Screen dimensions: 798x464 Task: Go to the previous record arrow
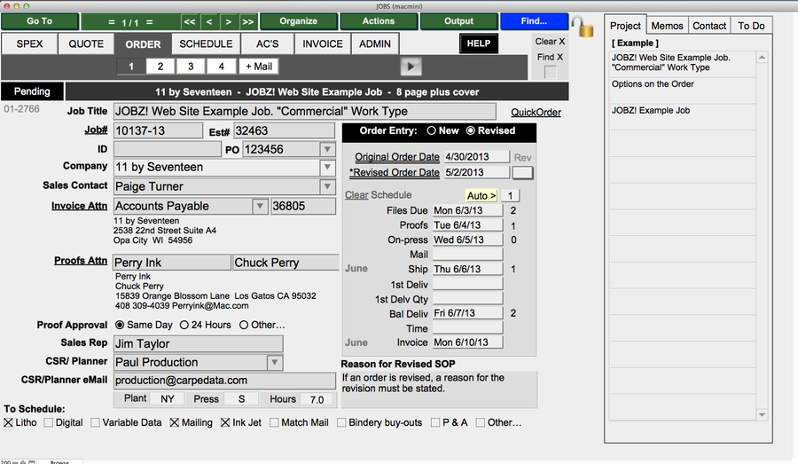(209, 21)
